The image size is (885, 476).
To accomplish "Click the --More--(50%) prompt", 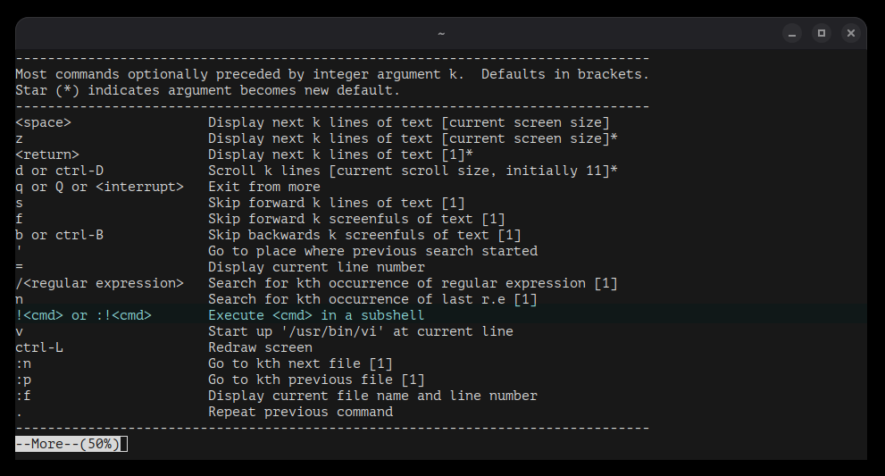I will (68, 444).
